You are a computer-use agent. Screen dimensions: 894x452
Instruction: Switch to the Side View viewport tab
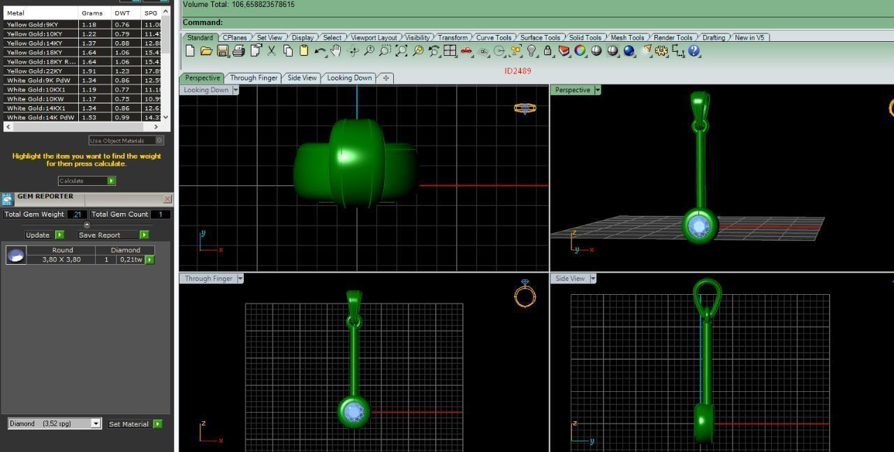coord(302,78)
